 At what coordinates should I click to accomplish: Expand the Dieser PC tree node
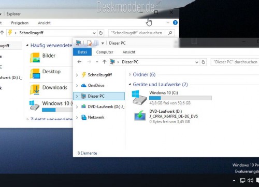pos(77,96)
